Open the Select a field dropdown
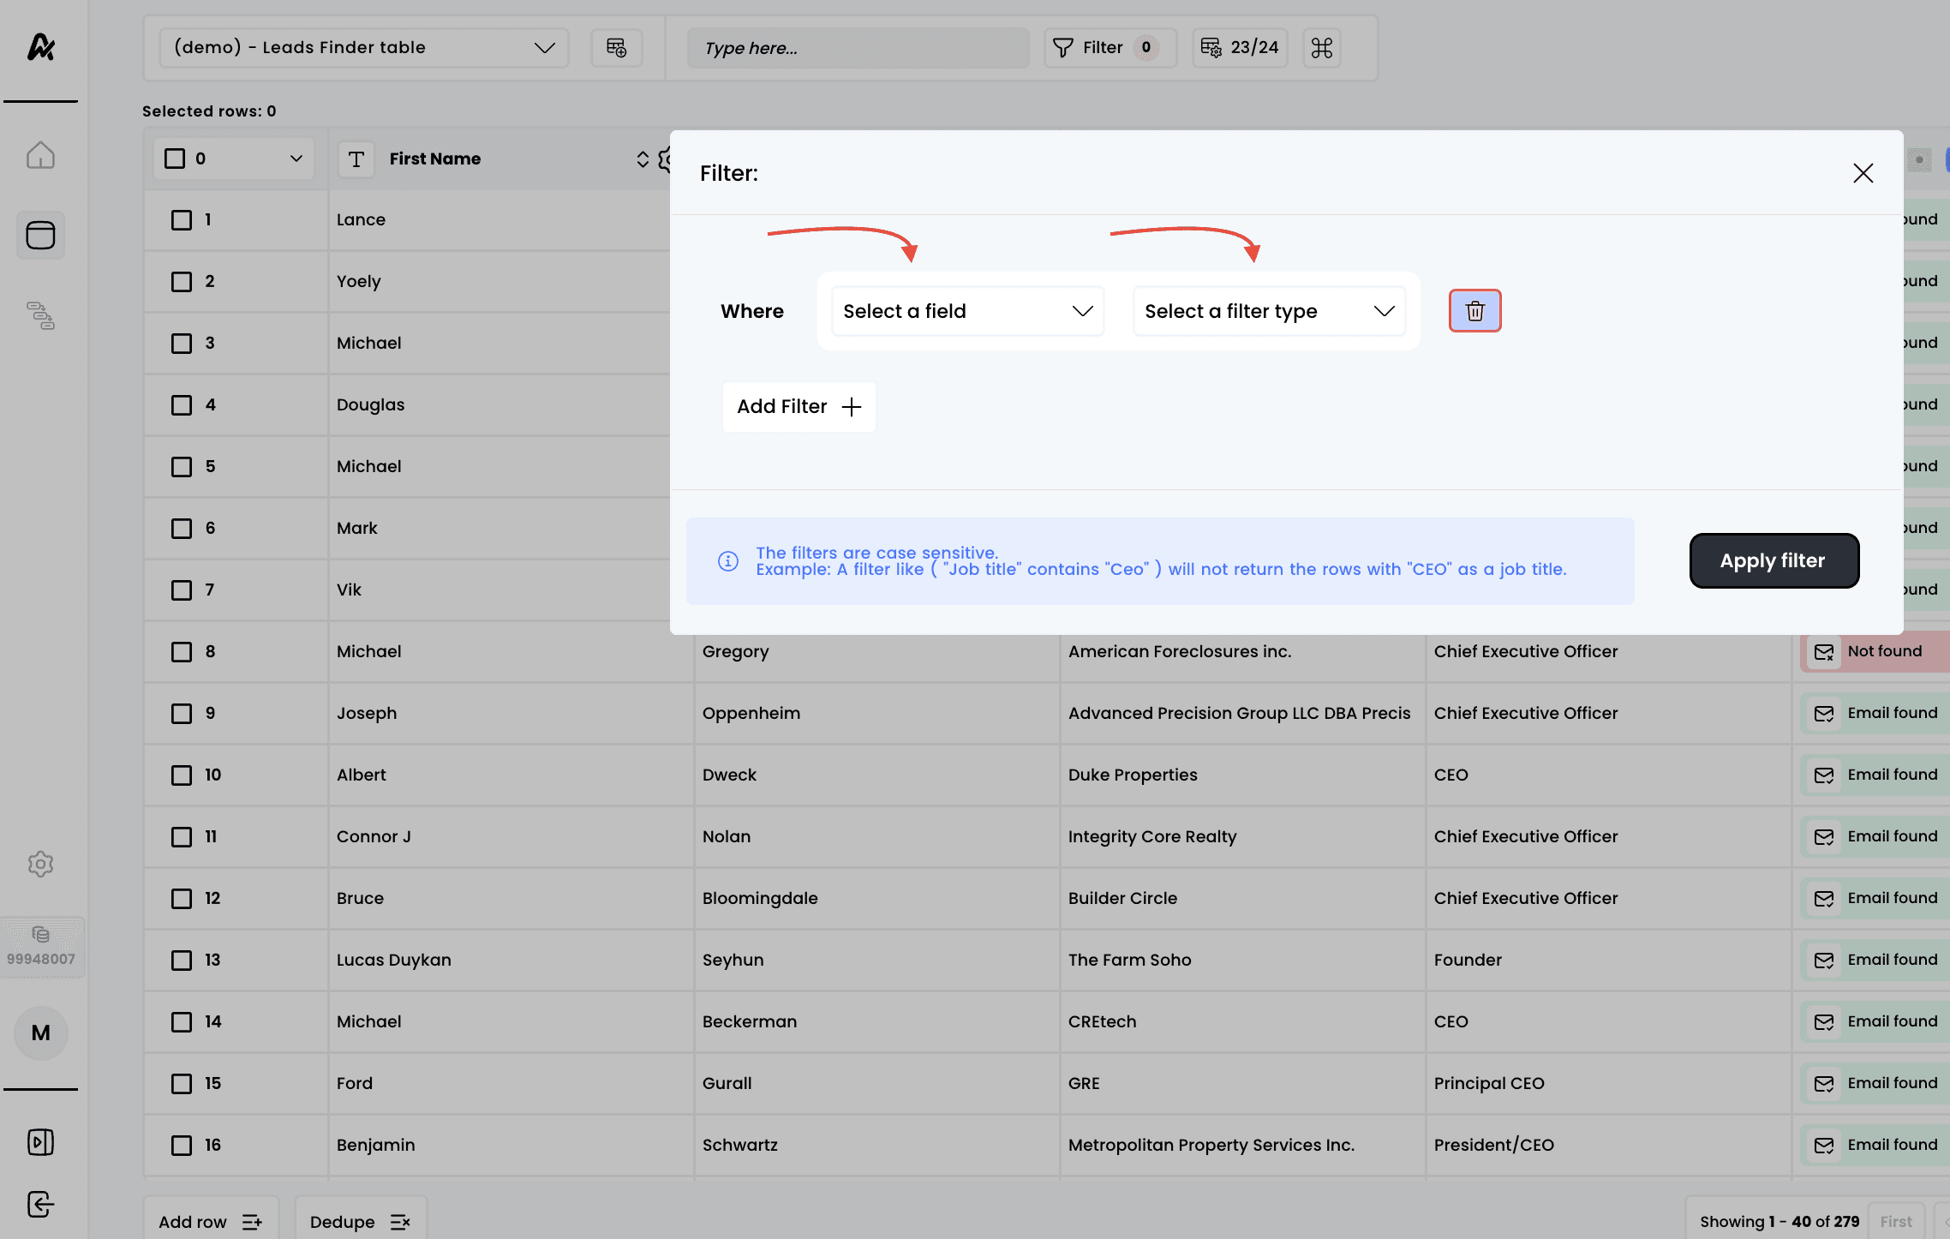The height and width of the screenshot is (1239, 1950). [x=967, y=311]
